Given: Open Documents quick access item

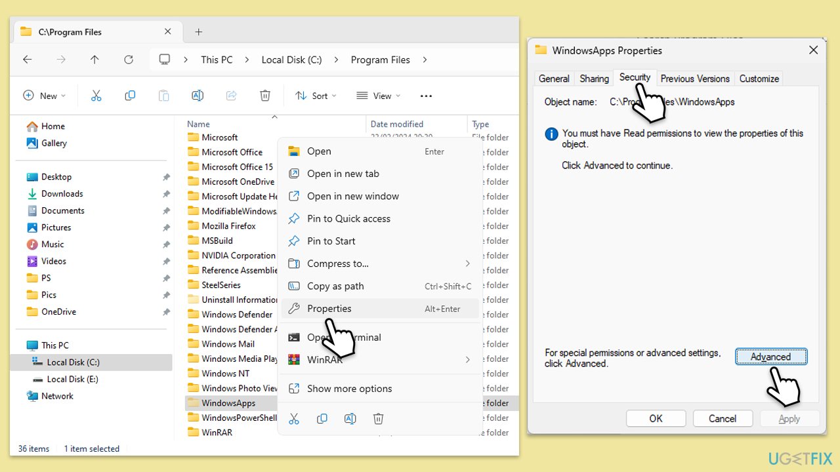Looking at the screenshot, I should tap(56, 210).
